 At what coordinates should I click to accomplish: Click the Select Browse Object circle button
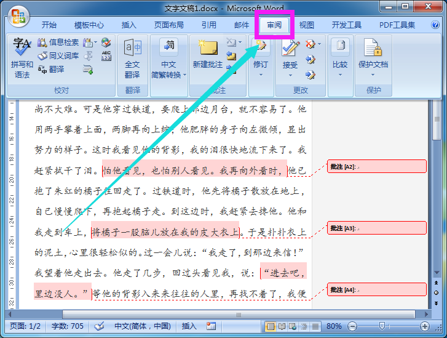pyautogui.click(x=436, y=293)
